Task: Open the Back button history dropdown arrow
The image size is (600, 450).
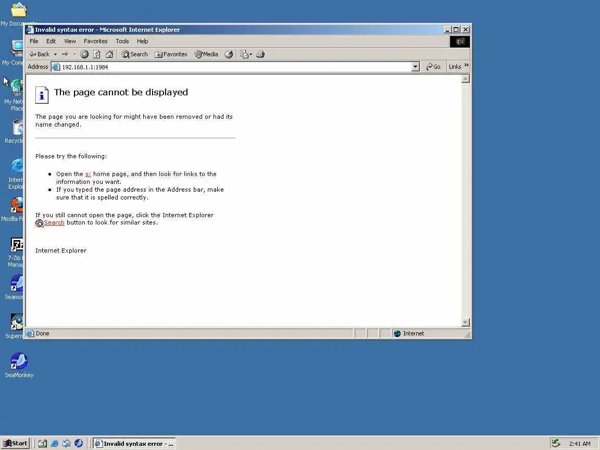Action: 56,54
